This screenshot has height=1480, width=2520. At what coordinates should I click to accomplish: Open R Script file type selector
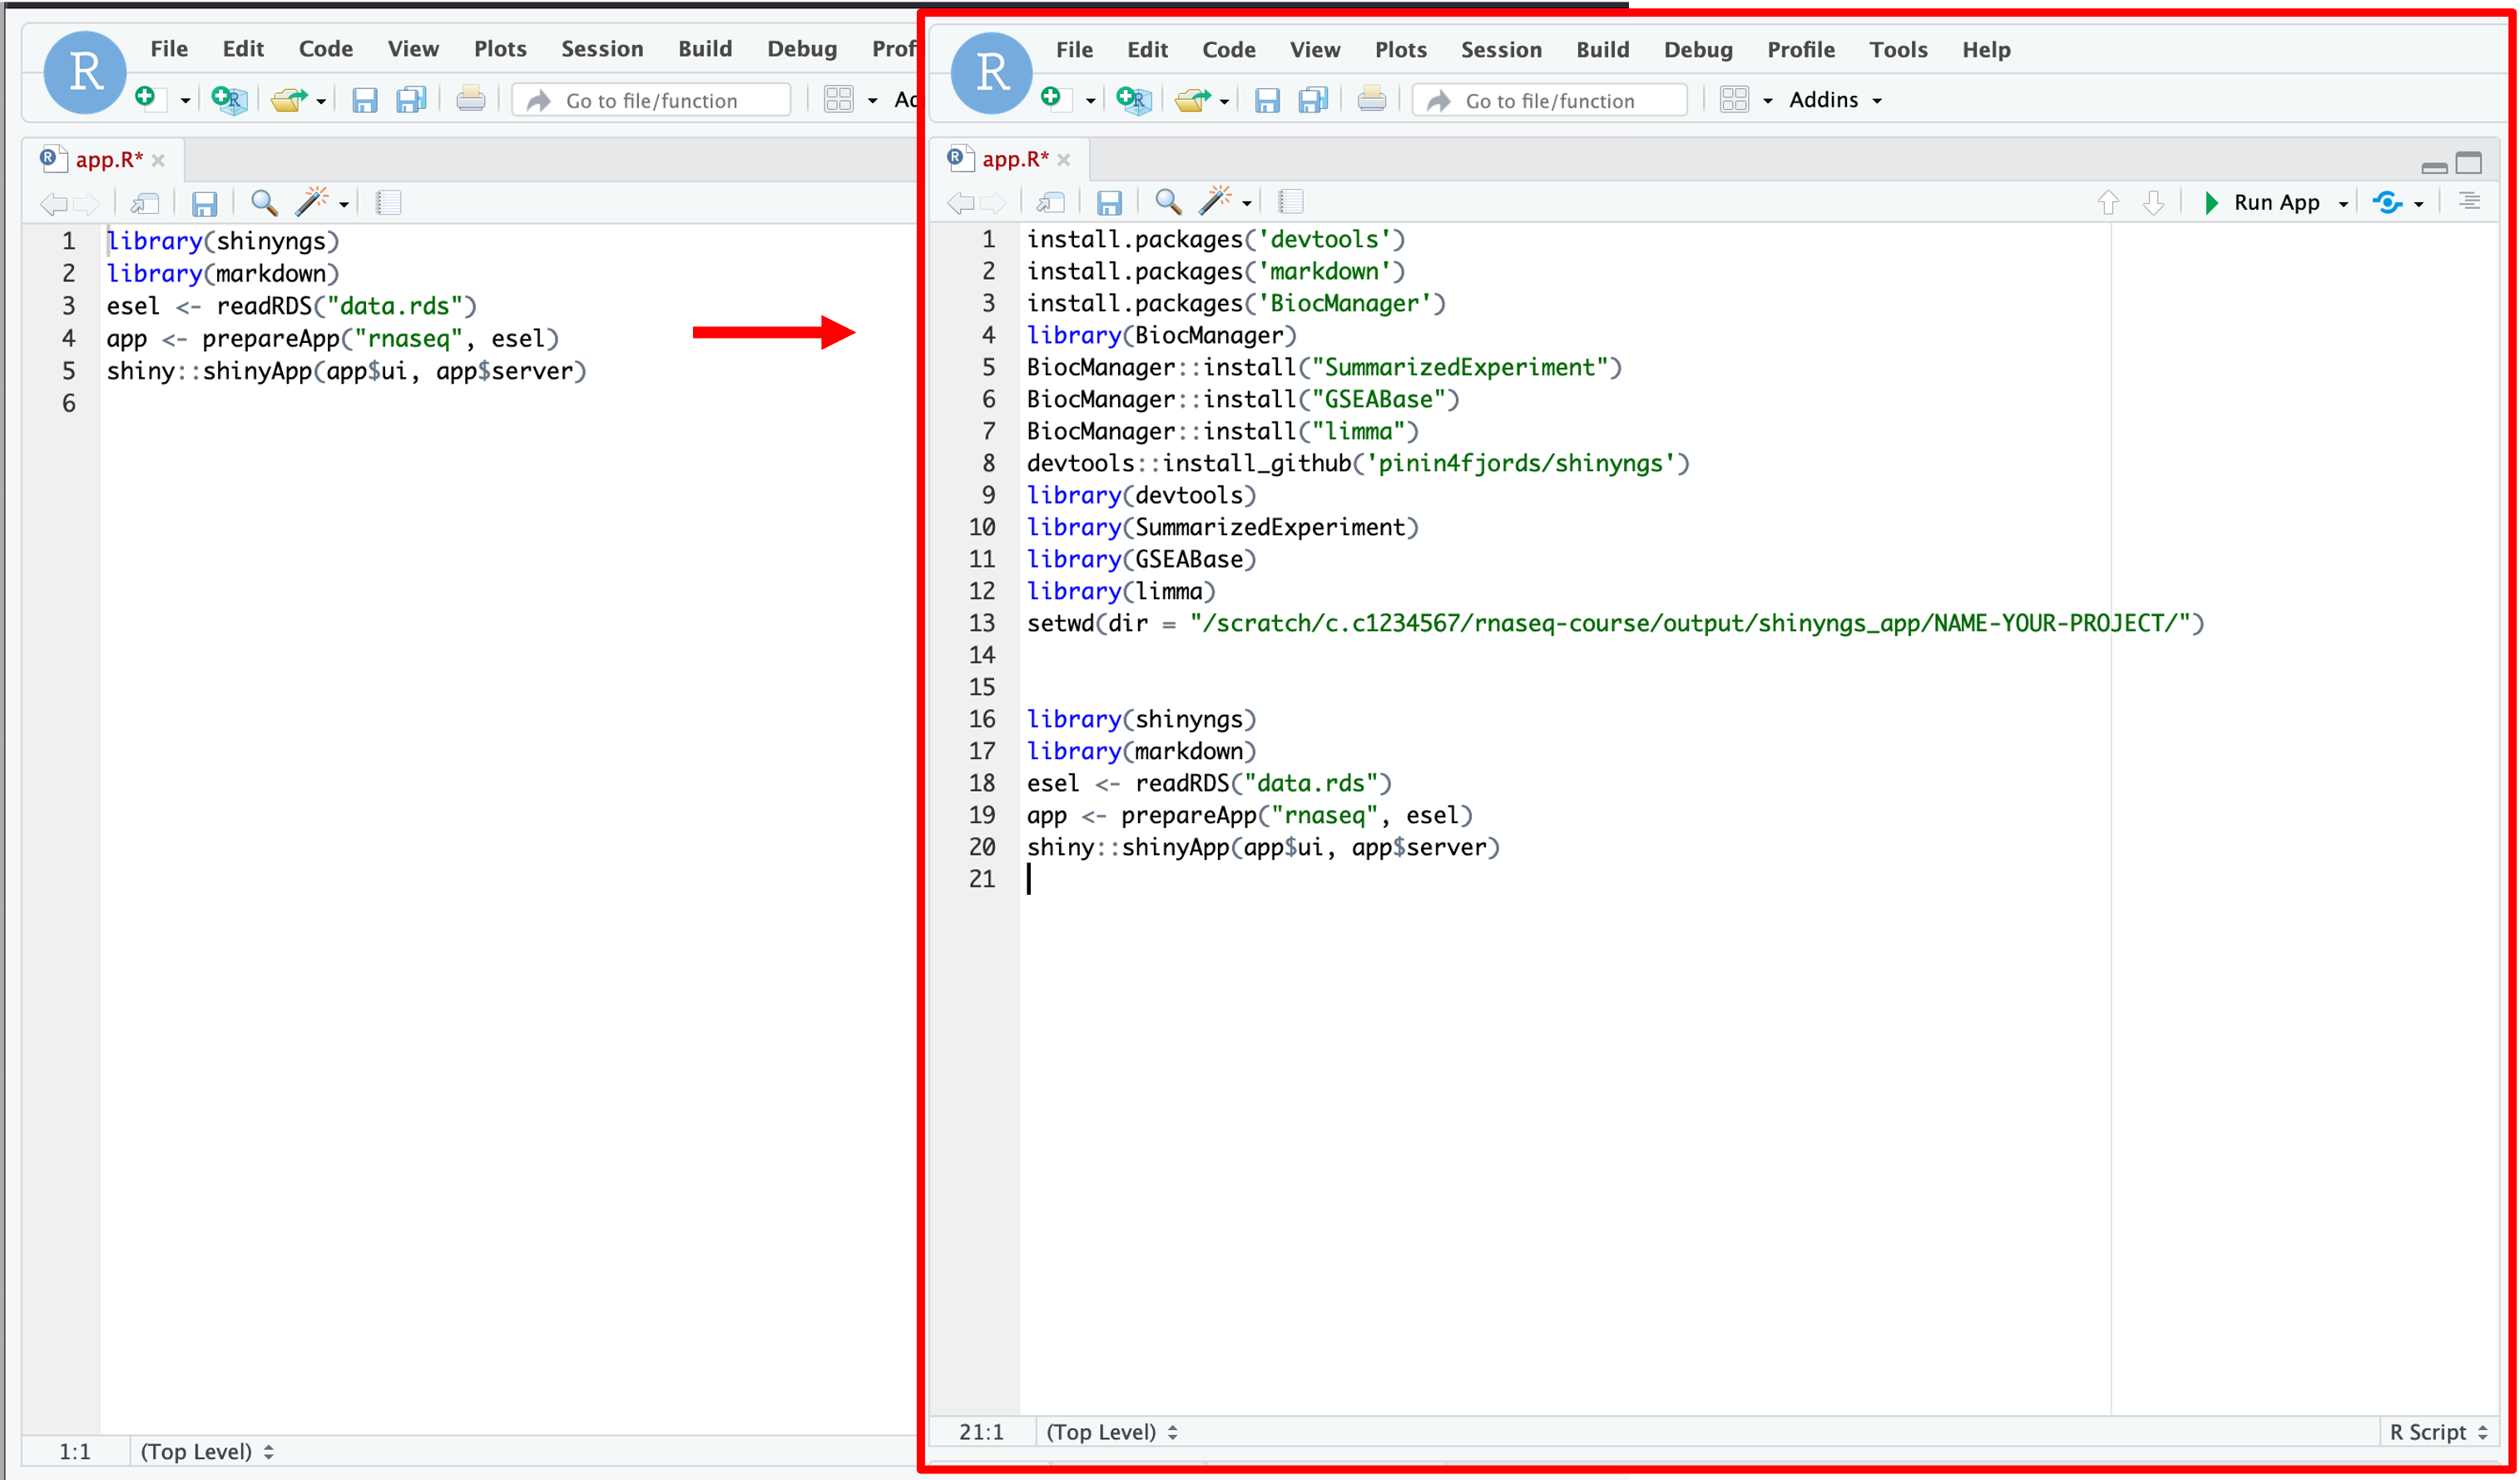pos(2438,1432)
